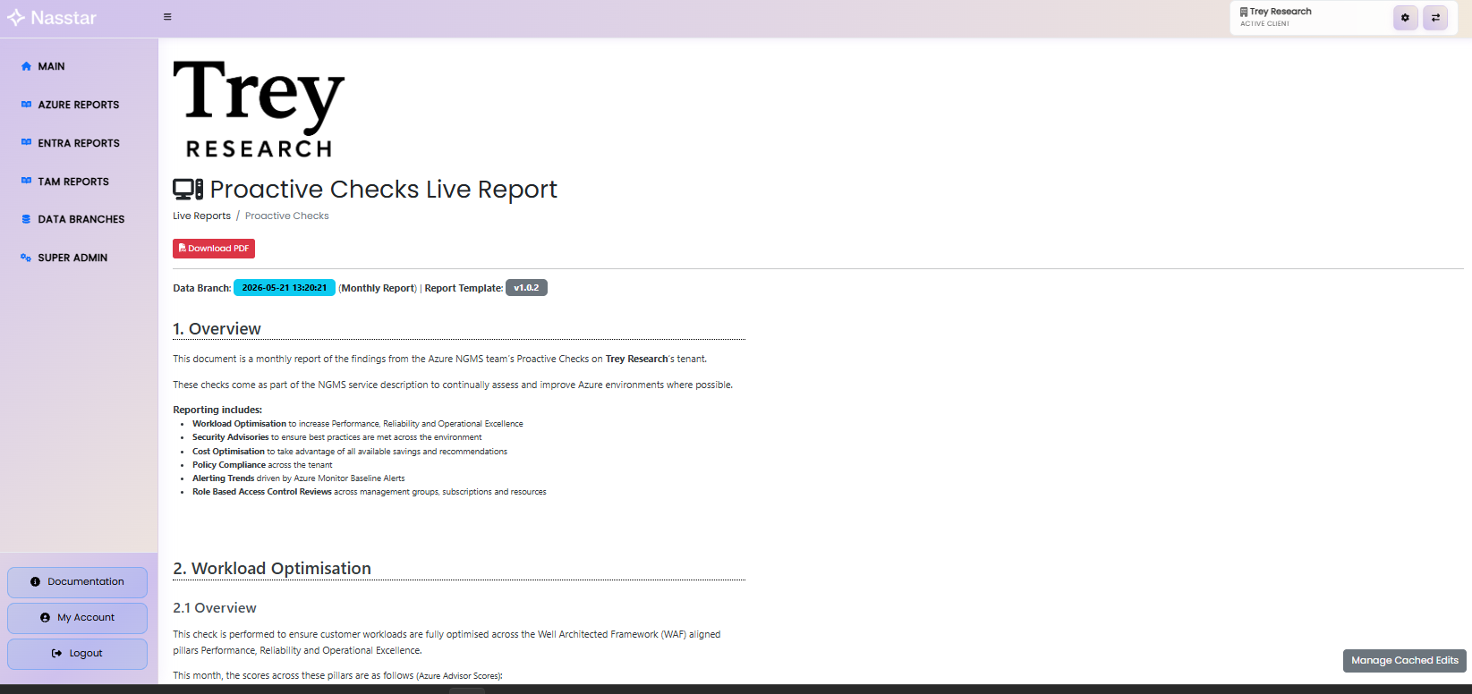
Task: Click the book icon beside AZURE REPORTS
Action: (x=26, y=105)
